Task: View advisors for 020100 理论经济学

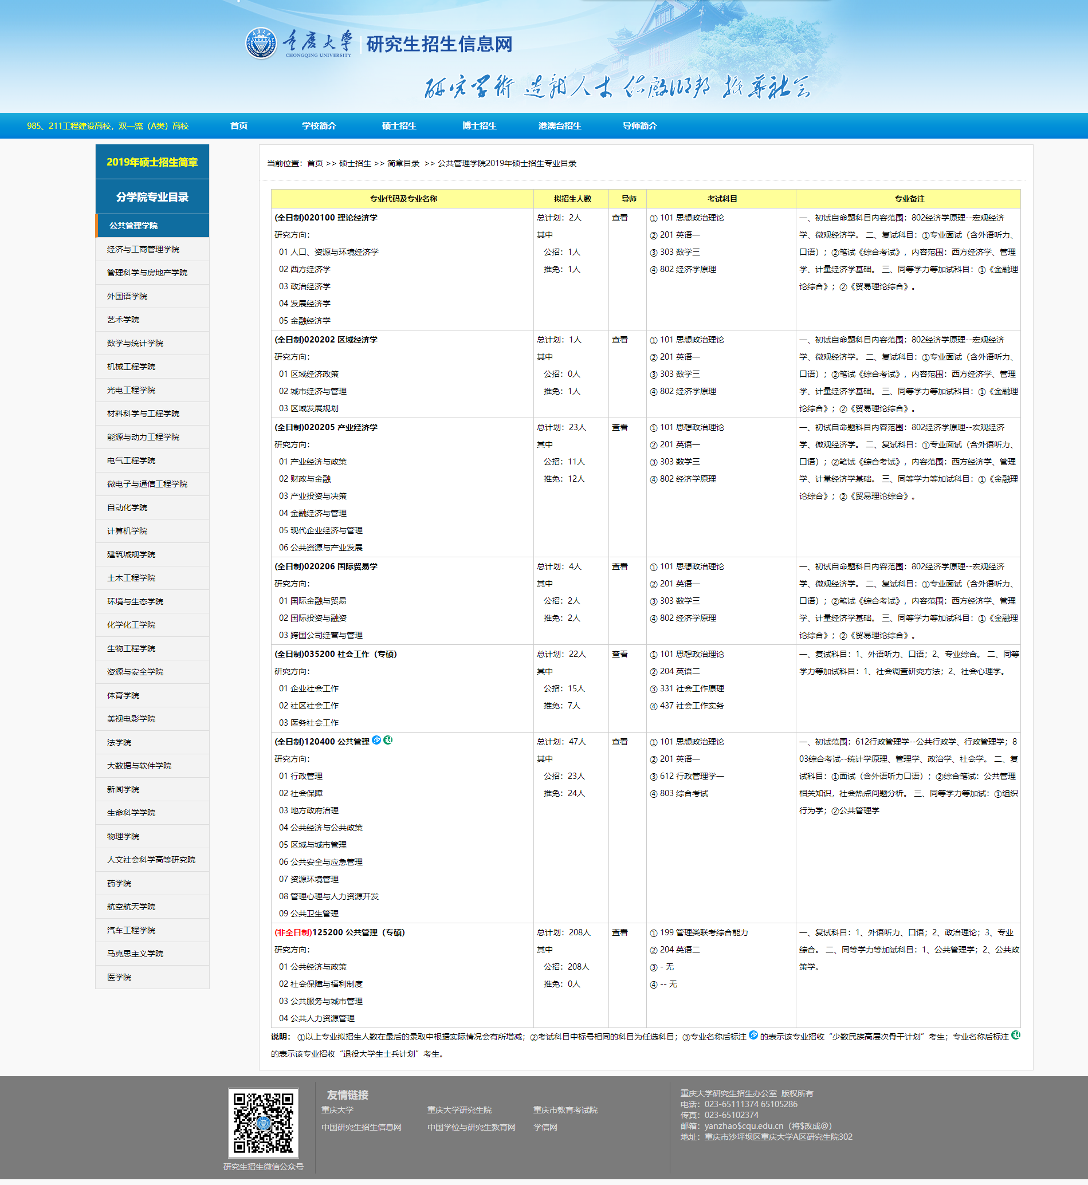Action: tap(619, 218)
